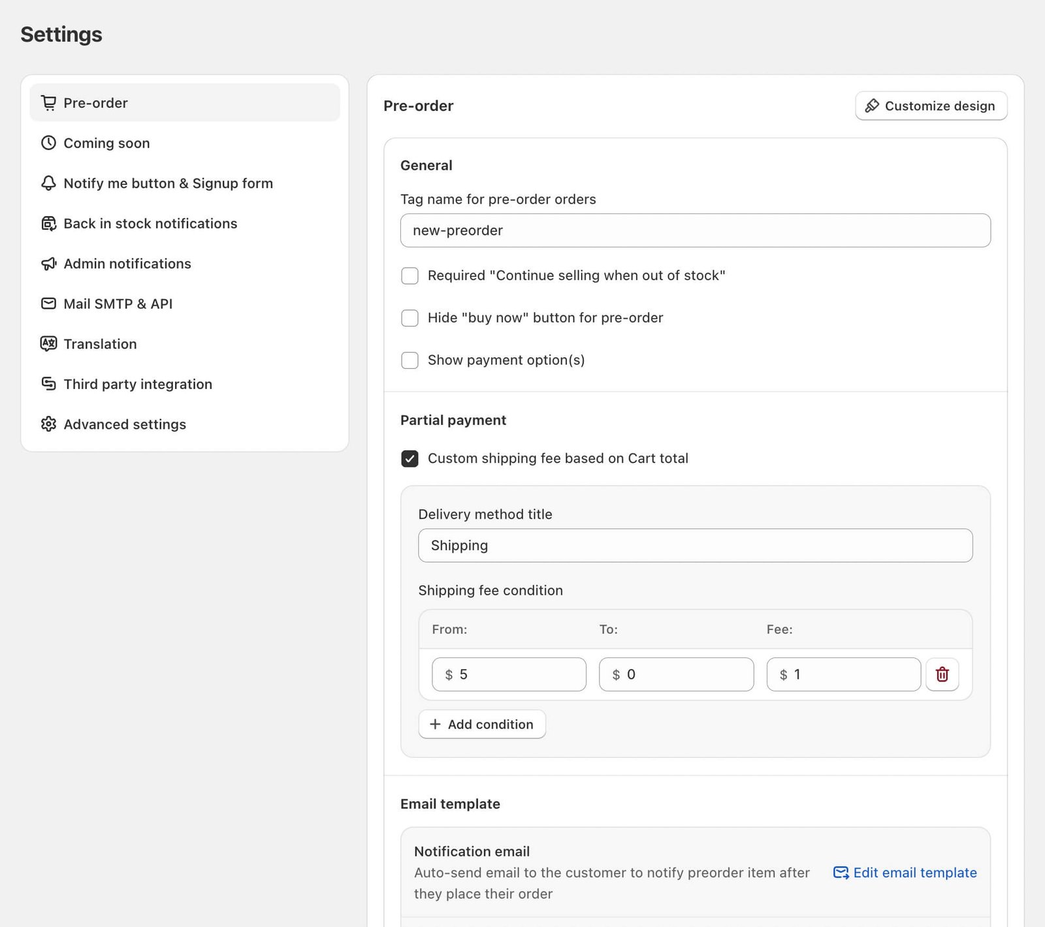
Task: Open the Pre-order settings section
Action: tap(185, 102)
